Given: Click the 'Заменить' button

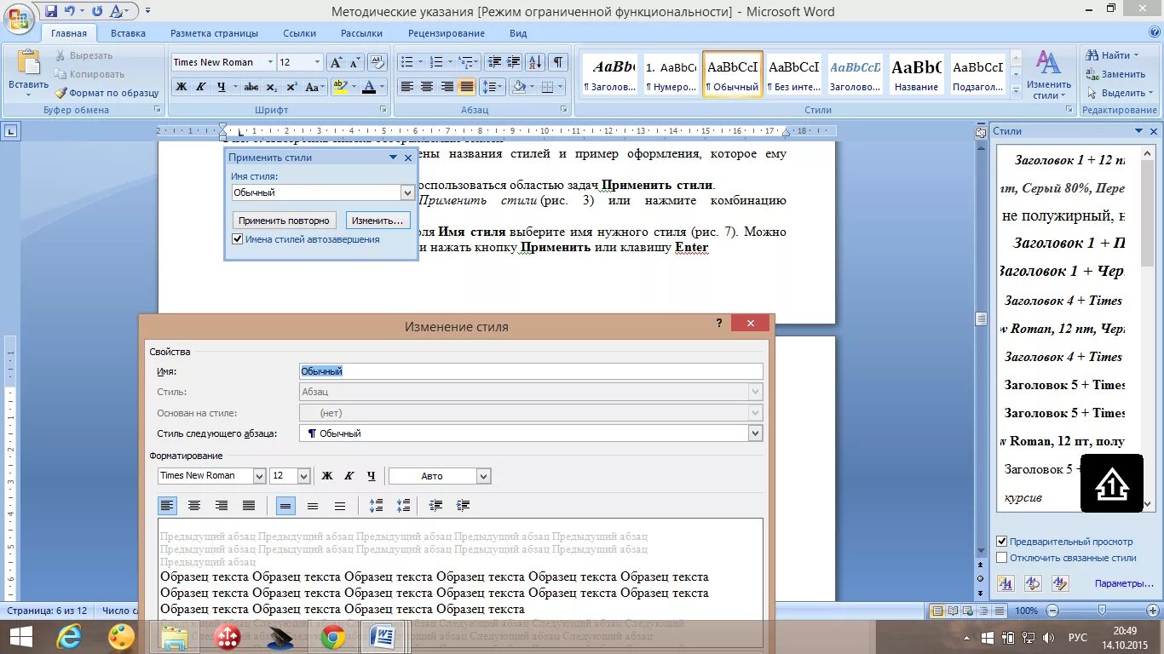Looking at the screenshot, I should (1116, 74).
